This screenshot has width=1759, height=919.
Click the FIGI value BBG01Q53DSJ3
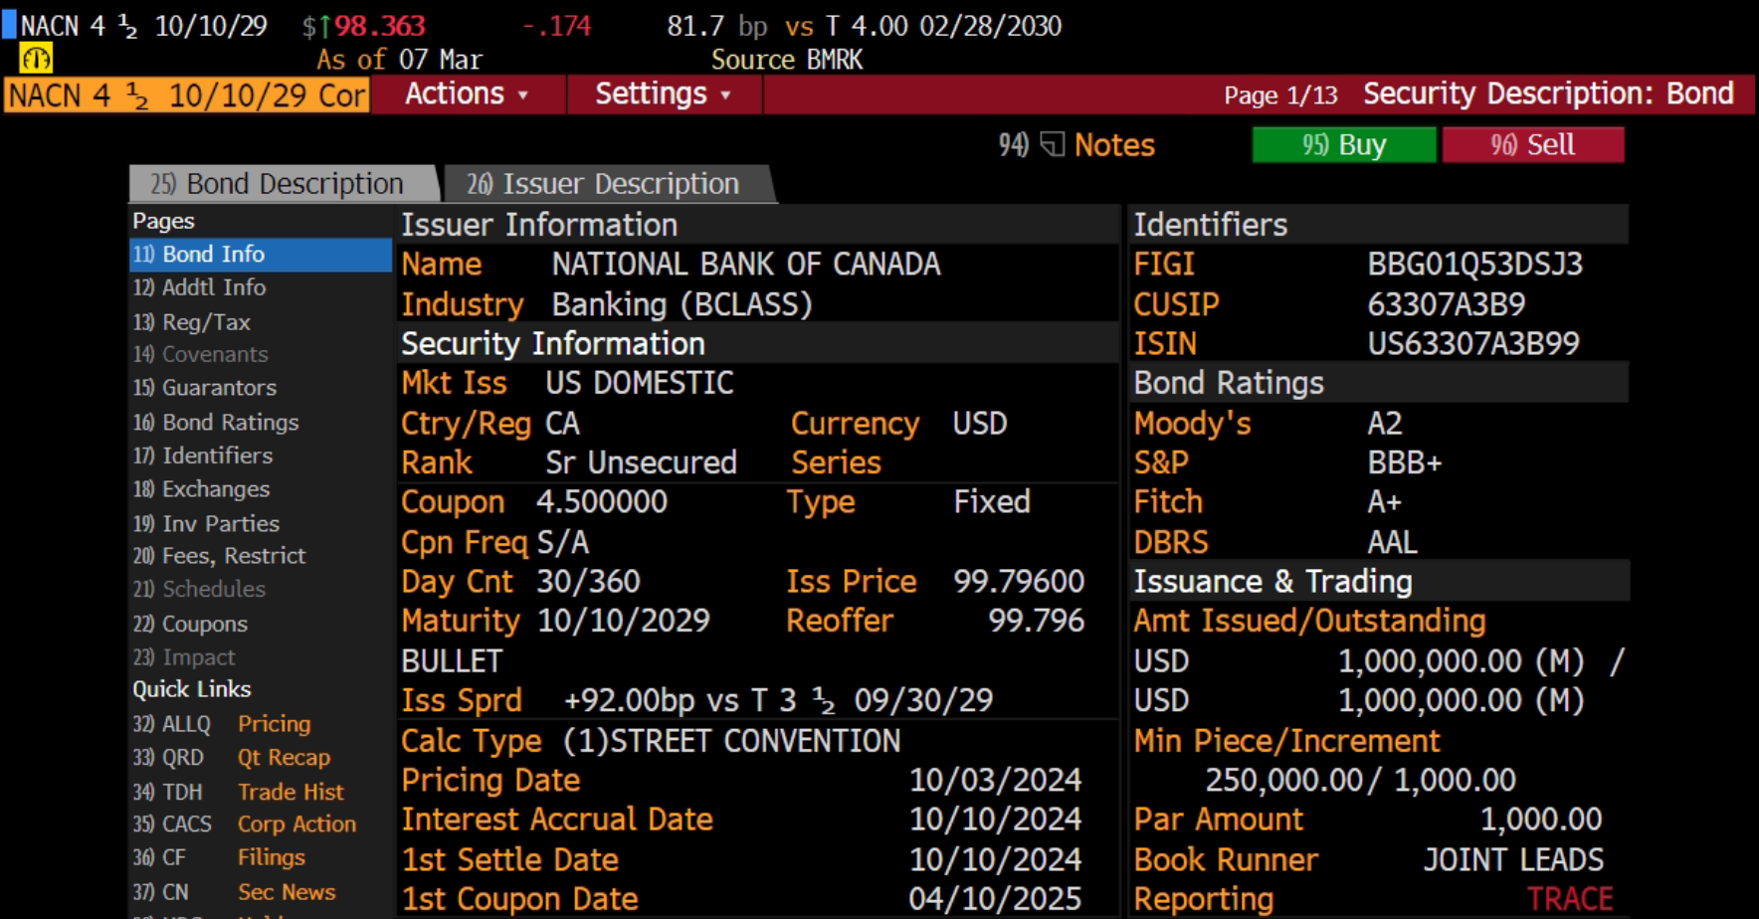click(x=1474, y=265)
